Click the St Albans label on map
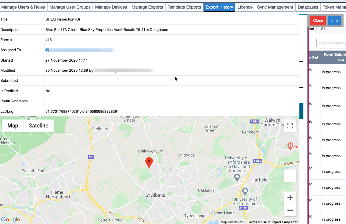This screenshot has height=224, width=346. [155, 195]
